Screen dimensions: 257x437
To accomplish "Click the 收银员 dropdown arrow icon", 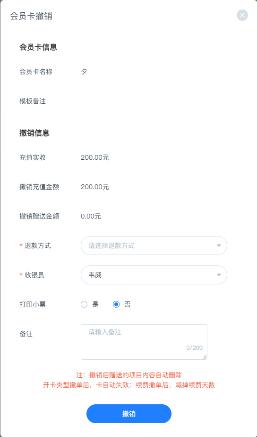I will 219,275.
